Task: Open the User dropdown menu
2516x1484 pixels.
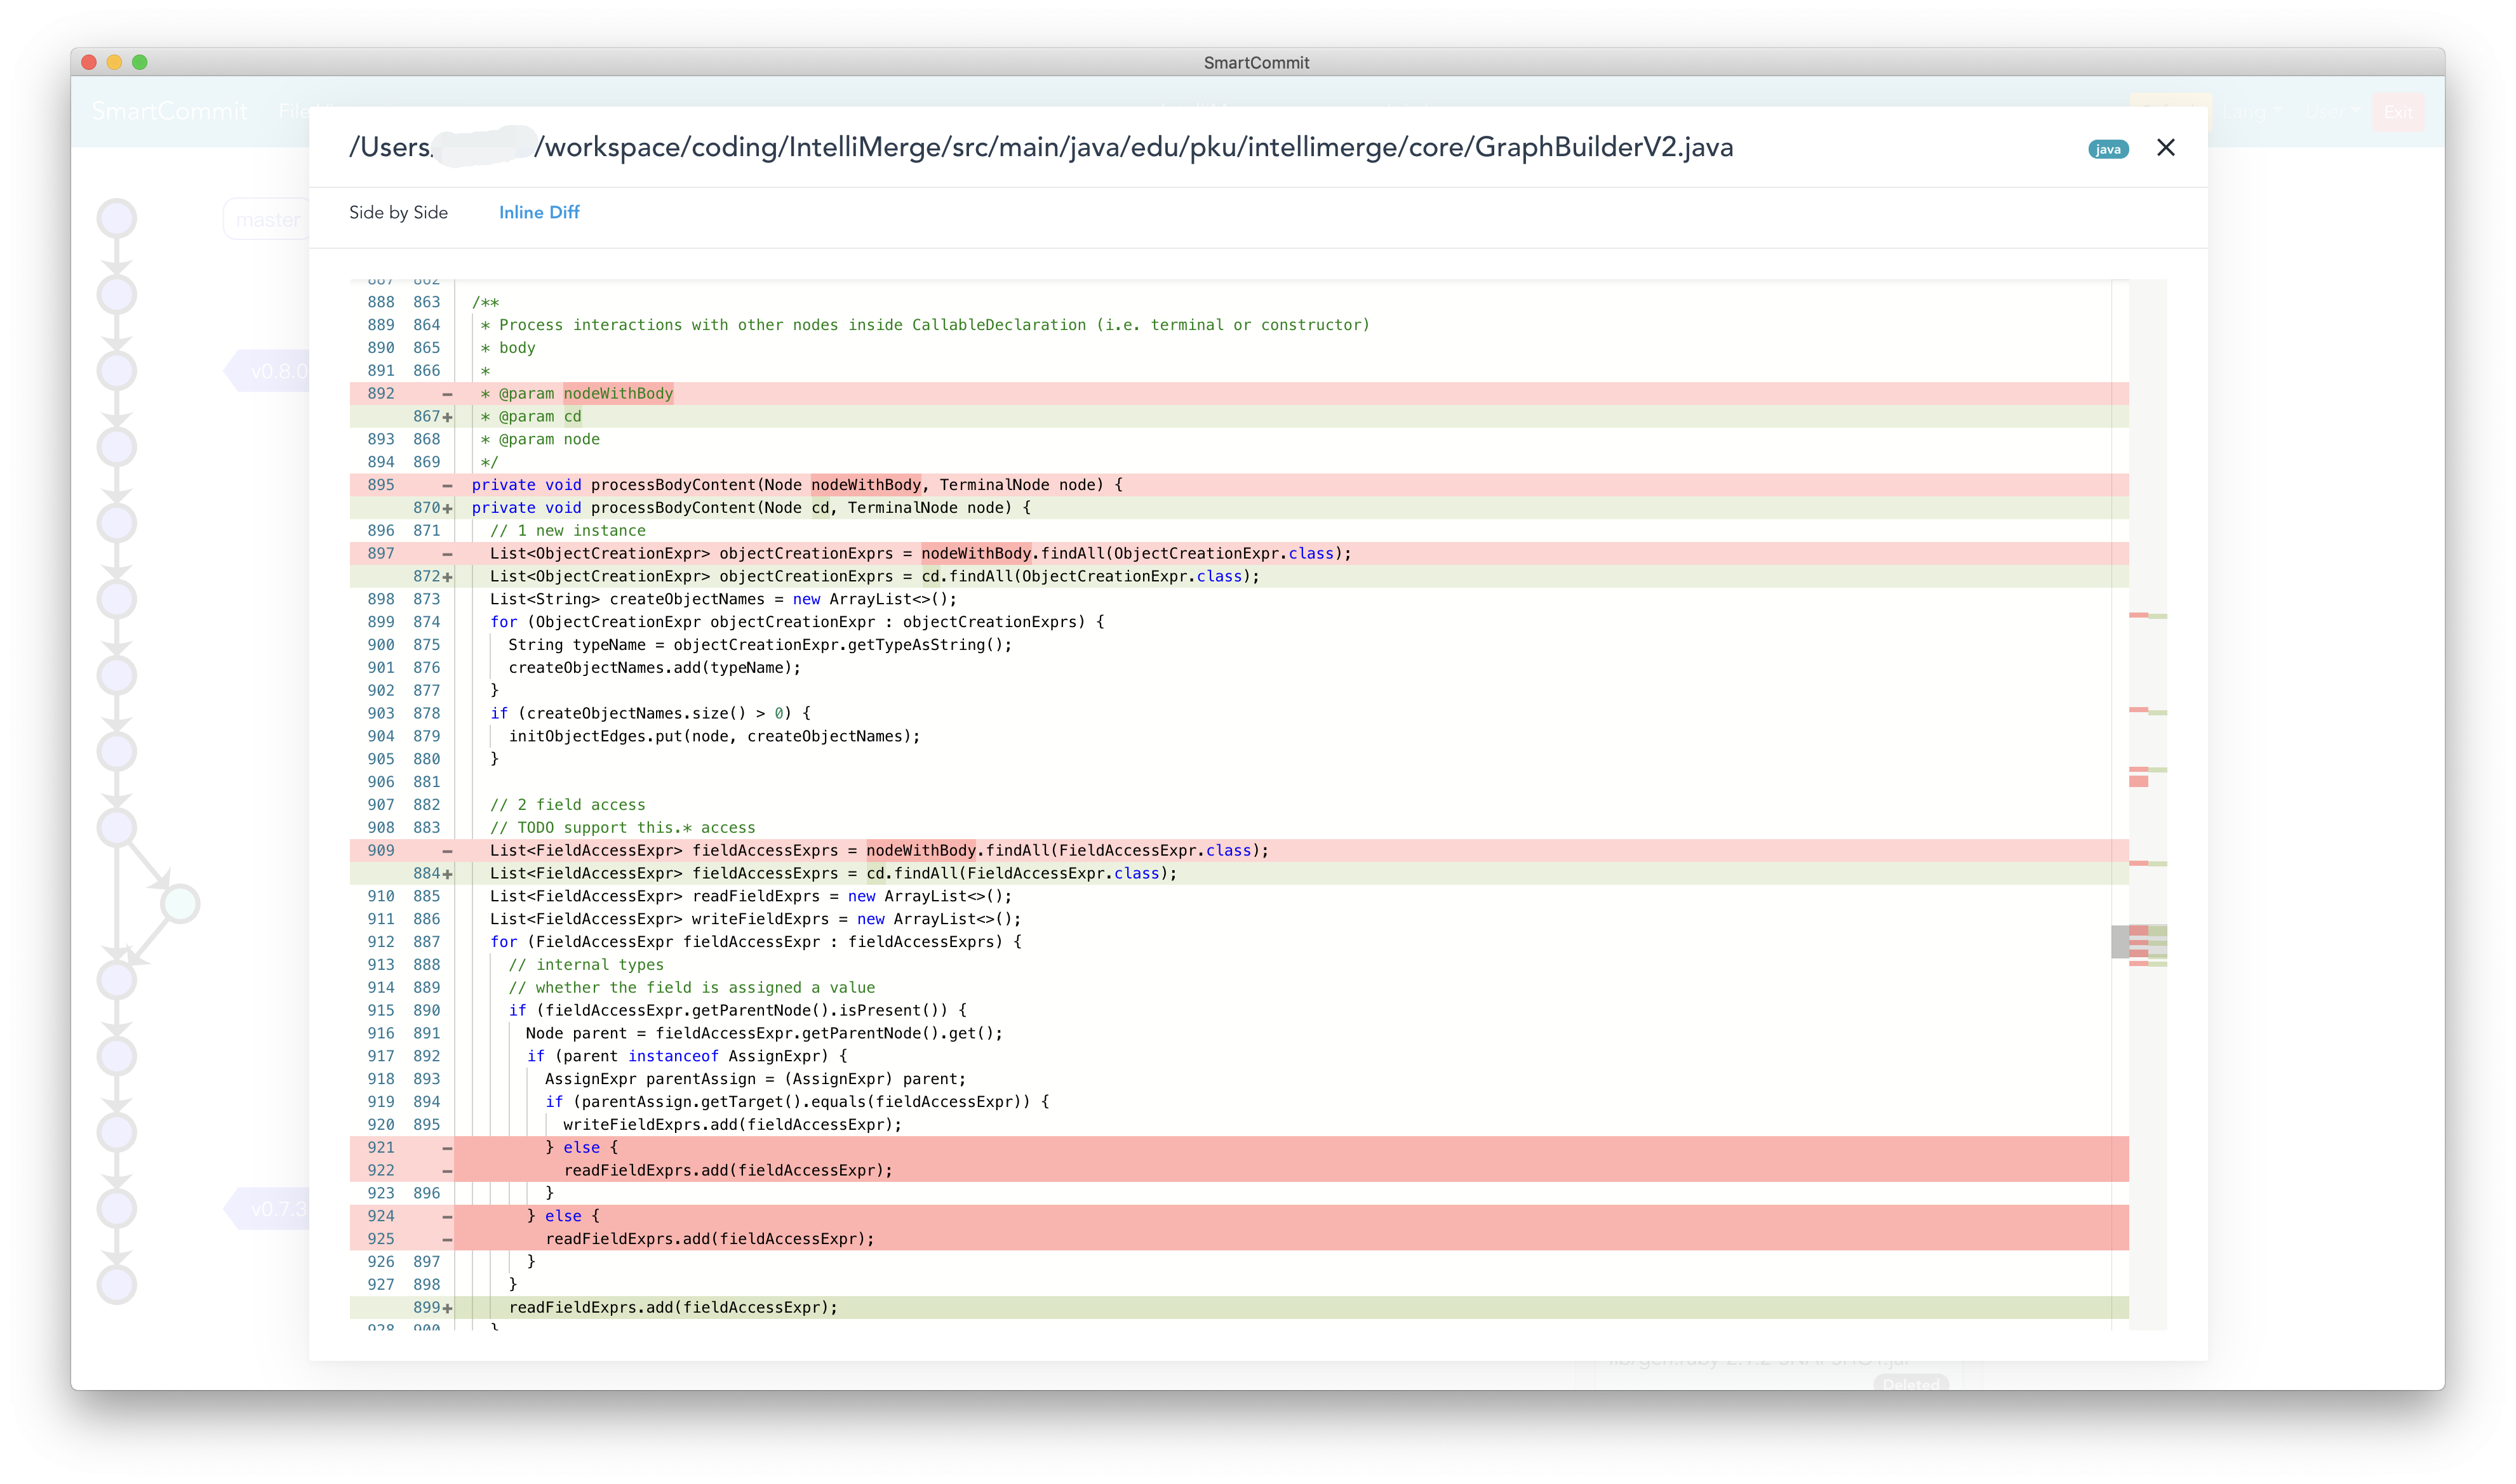Action: (2332, 112)
